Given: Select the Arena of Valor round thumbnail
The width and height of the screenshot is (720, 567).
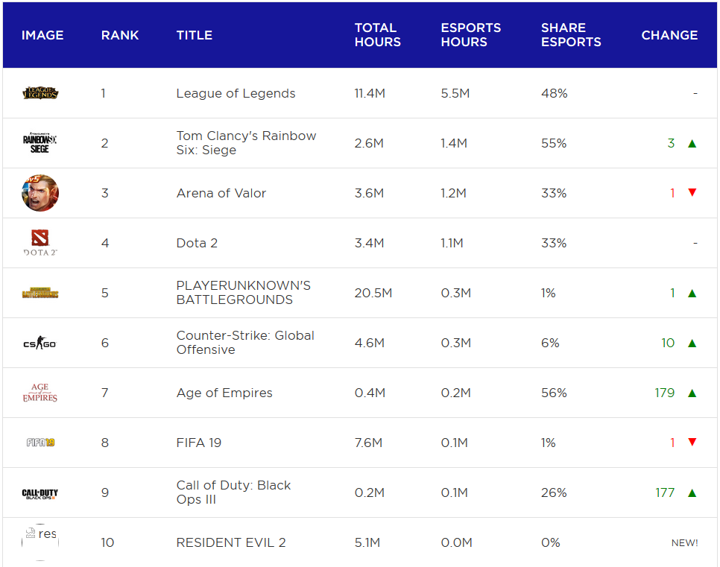Looking at the screenshot, I should click(40, 193).
